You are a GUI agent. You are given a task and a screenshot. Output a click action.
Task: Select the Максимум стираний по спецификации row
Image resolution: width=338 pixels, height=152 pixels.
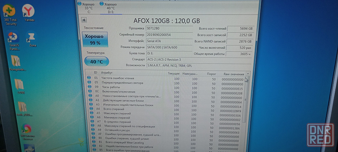coord(165,126)
